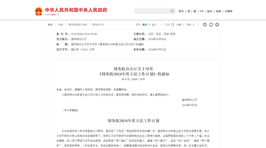Switch to simplified Chinese 简
266x148 pixels.
coord(189,11)
